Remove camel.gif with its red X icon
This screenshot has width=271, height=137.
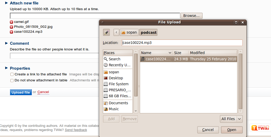click(x=11, y=22)
